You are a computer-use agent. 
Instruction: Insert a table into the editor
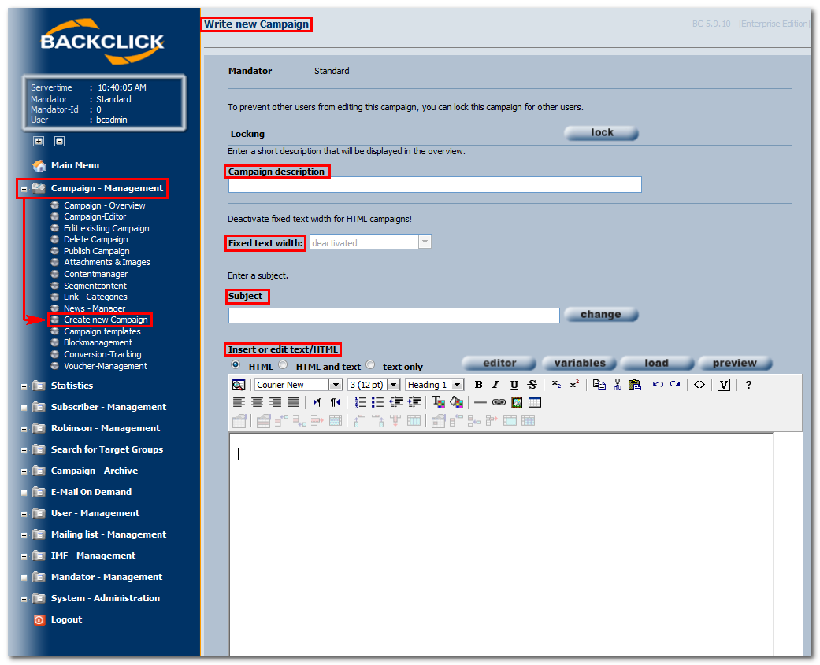535,402
